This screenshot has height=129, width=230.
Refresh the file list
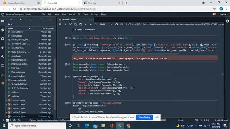(41, 19)
